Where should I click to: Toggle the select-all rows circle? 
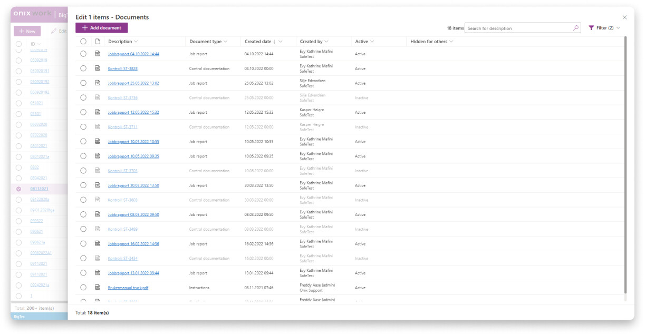(83, 42)
